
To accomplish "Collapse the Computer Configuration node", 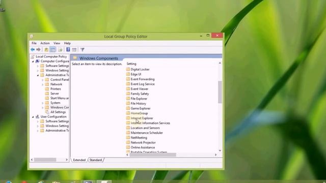I will click(33, 62).
